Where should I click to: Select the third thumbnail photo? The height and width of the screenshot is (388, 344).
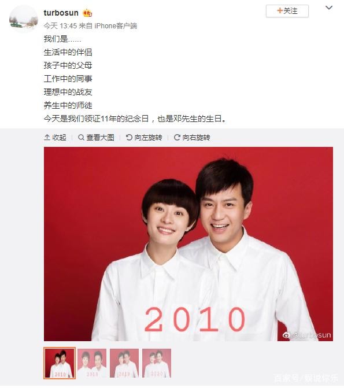(x=124, y=363)
